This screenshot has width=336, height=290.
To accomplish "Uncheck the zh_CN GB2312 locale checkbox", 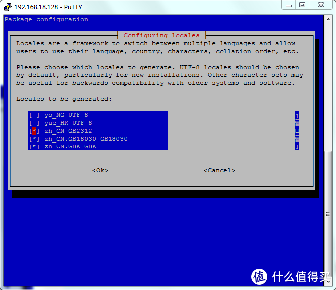I will tap(34, 131).
